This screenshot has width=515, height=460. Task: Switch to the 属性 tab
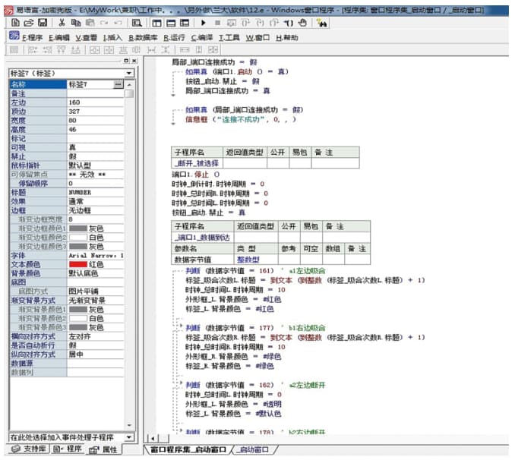click(x=103, y=449)
